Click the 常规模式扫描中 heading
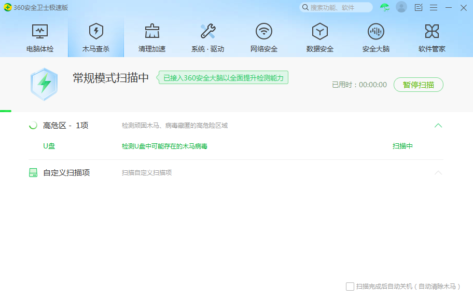The width and height of the screenshot is (473, 299). tap(110, 78)
